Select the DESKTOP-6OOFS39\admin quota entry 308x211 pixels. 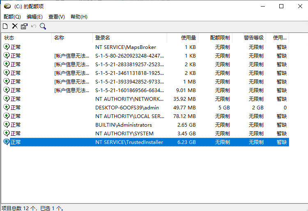(x=145, y=108)
